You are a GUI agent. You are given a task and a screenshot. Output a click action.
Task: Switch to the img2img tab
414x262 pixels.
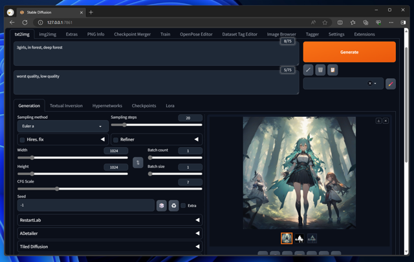click(x=47, y=34)
